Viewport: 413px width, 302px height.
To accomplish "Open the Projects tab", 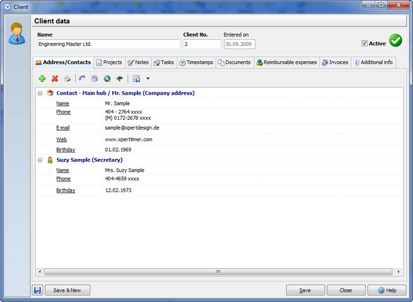I will (109, 63).
